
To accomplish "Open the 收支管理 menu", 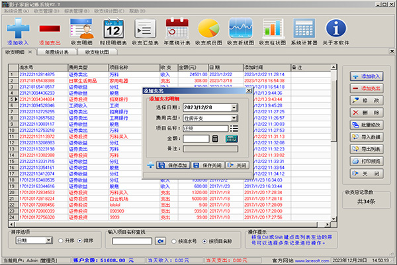I will tap(46, 11).
